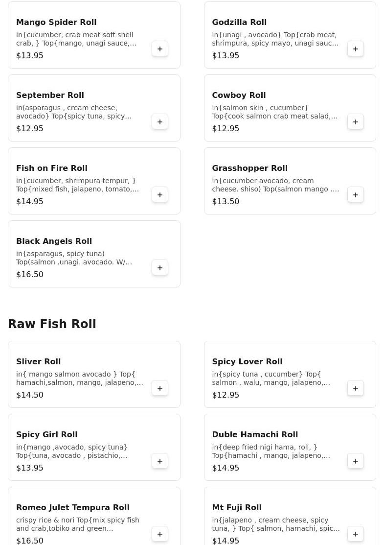Add Black Angels Roll to order
384x545 pixels.
(160, 268)
